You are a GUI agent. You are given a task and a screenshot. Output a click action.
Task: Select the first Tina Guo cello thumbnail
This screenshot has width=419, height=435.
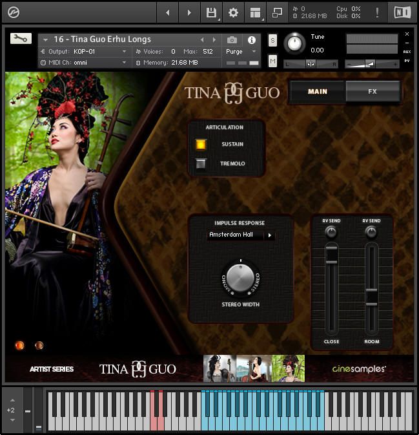(x=220, y=368)
